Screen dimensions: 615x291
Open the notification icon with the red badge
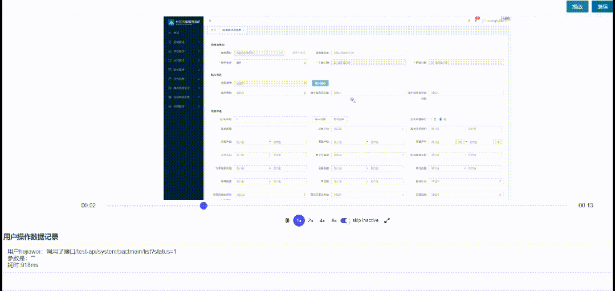tap(476, 20)
